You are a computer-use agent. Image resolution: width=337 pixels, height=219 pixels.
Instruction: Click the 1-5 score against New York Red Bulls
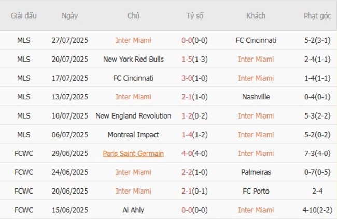187,59
